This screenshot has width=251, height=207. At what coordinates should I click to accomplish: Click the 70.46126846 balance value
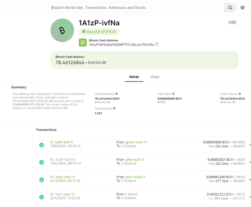click(70, 63)
